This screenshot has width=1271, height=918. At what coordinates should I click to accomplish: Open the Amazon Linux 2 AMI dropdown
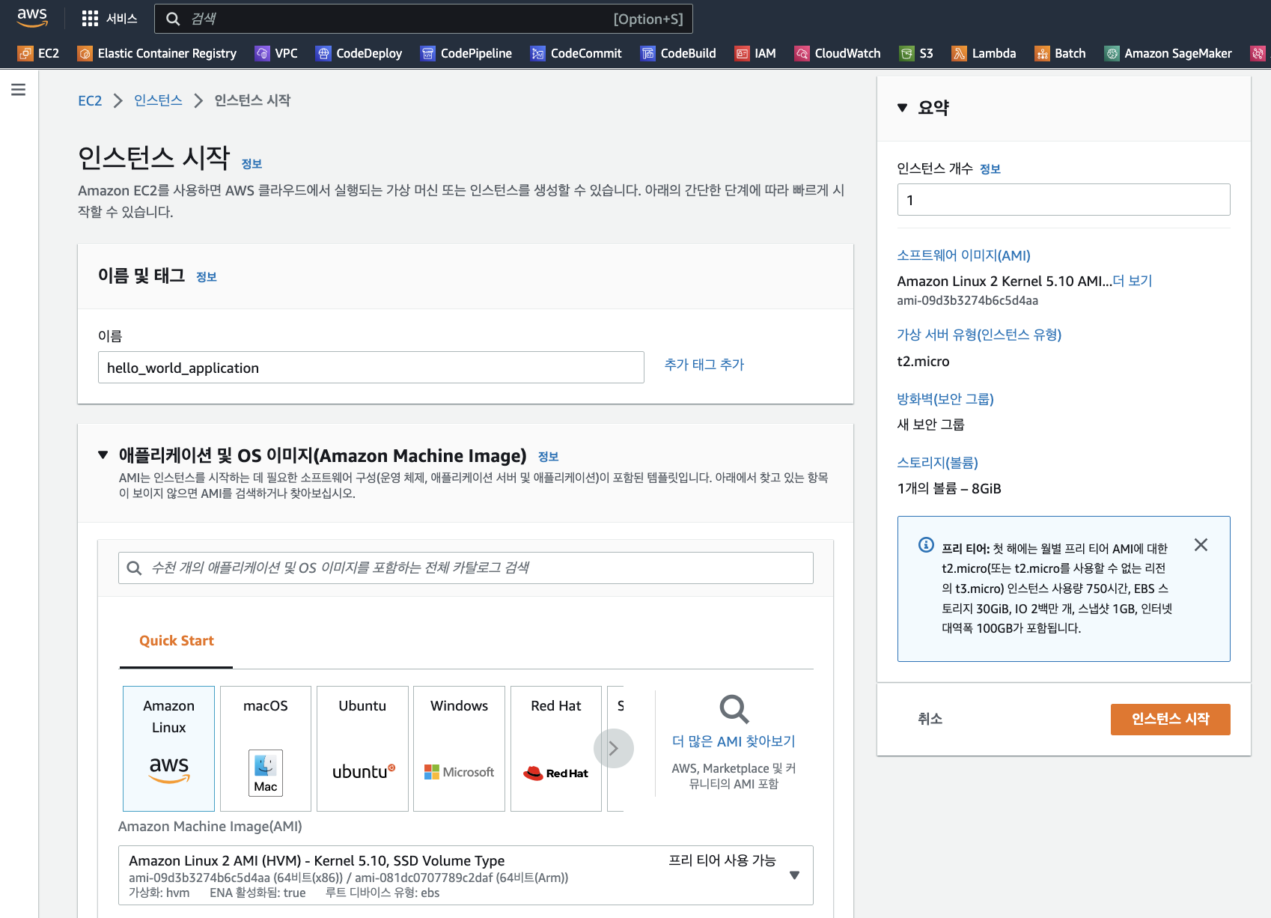466,875
